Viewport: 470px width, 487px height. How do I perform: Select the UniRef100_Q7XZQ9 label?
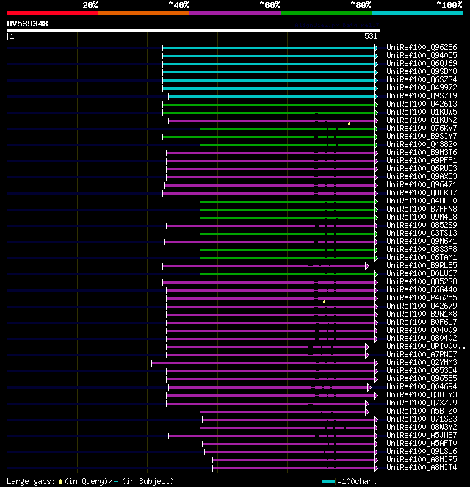(422, 403)
